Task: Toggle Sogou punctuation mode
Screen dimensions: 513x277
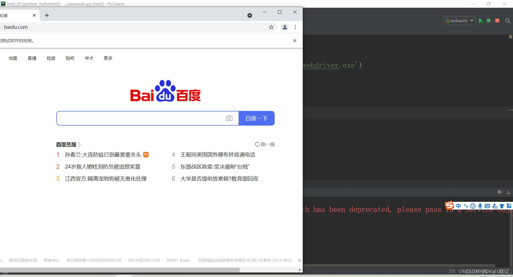Action: point(466,206)
